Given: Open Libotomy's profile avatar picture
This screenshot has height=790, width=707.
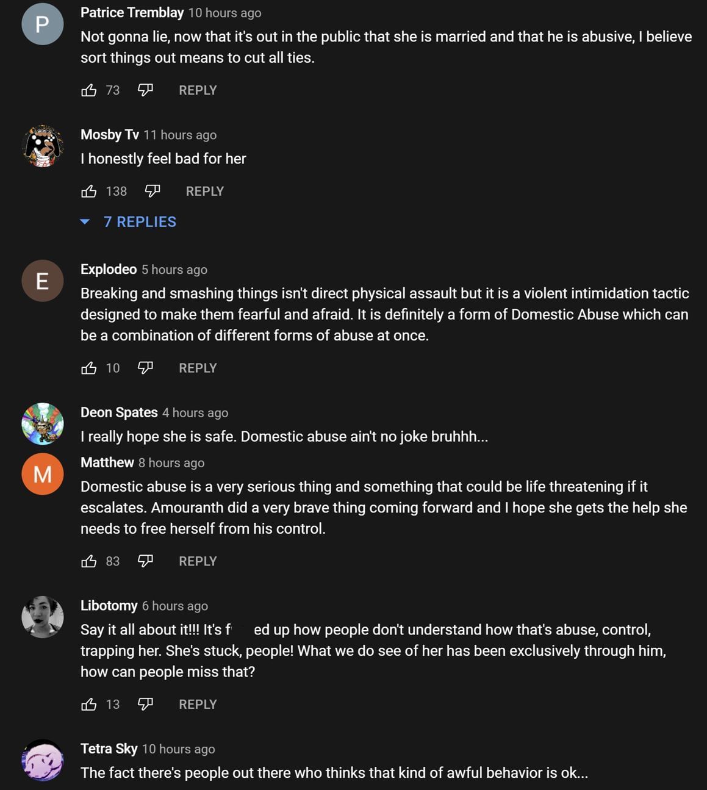Looking at the screenshot, I should point(42,617).
